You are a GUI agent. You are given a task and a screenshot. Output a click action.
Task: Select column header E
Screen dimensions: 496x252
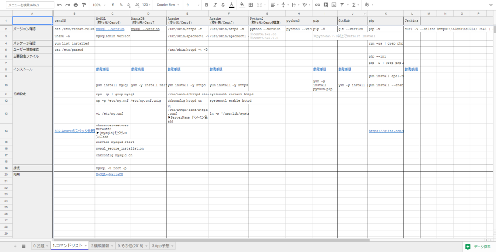pos(187,14)
